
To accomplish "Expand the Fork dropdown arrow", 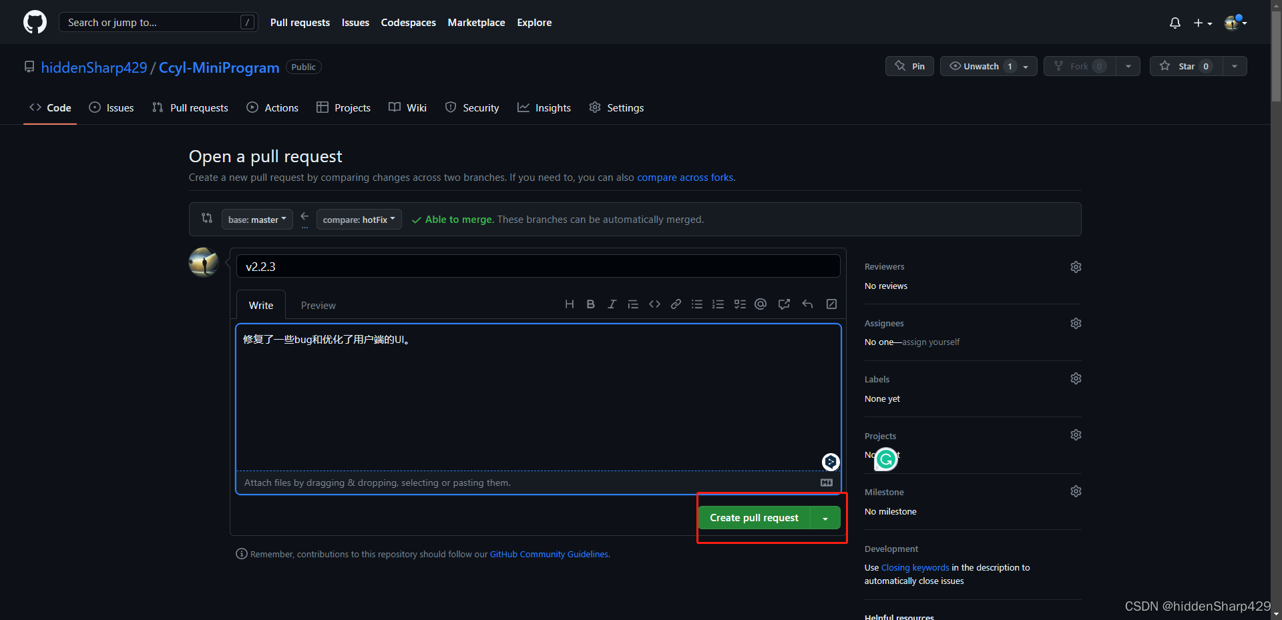I will click(x=1128, y=66).
